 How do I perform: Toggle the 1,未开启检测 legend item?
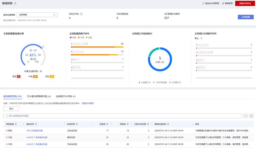point(160,83)
